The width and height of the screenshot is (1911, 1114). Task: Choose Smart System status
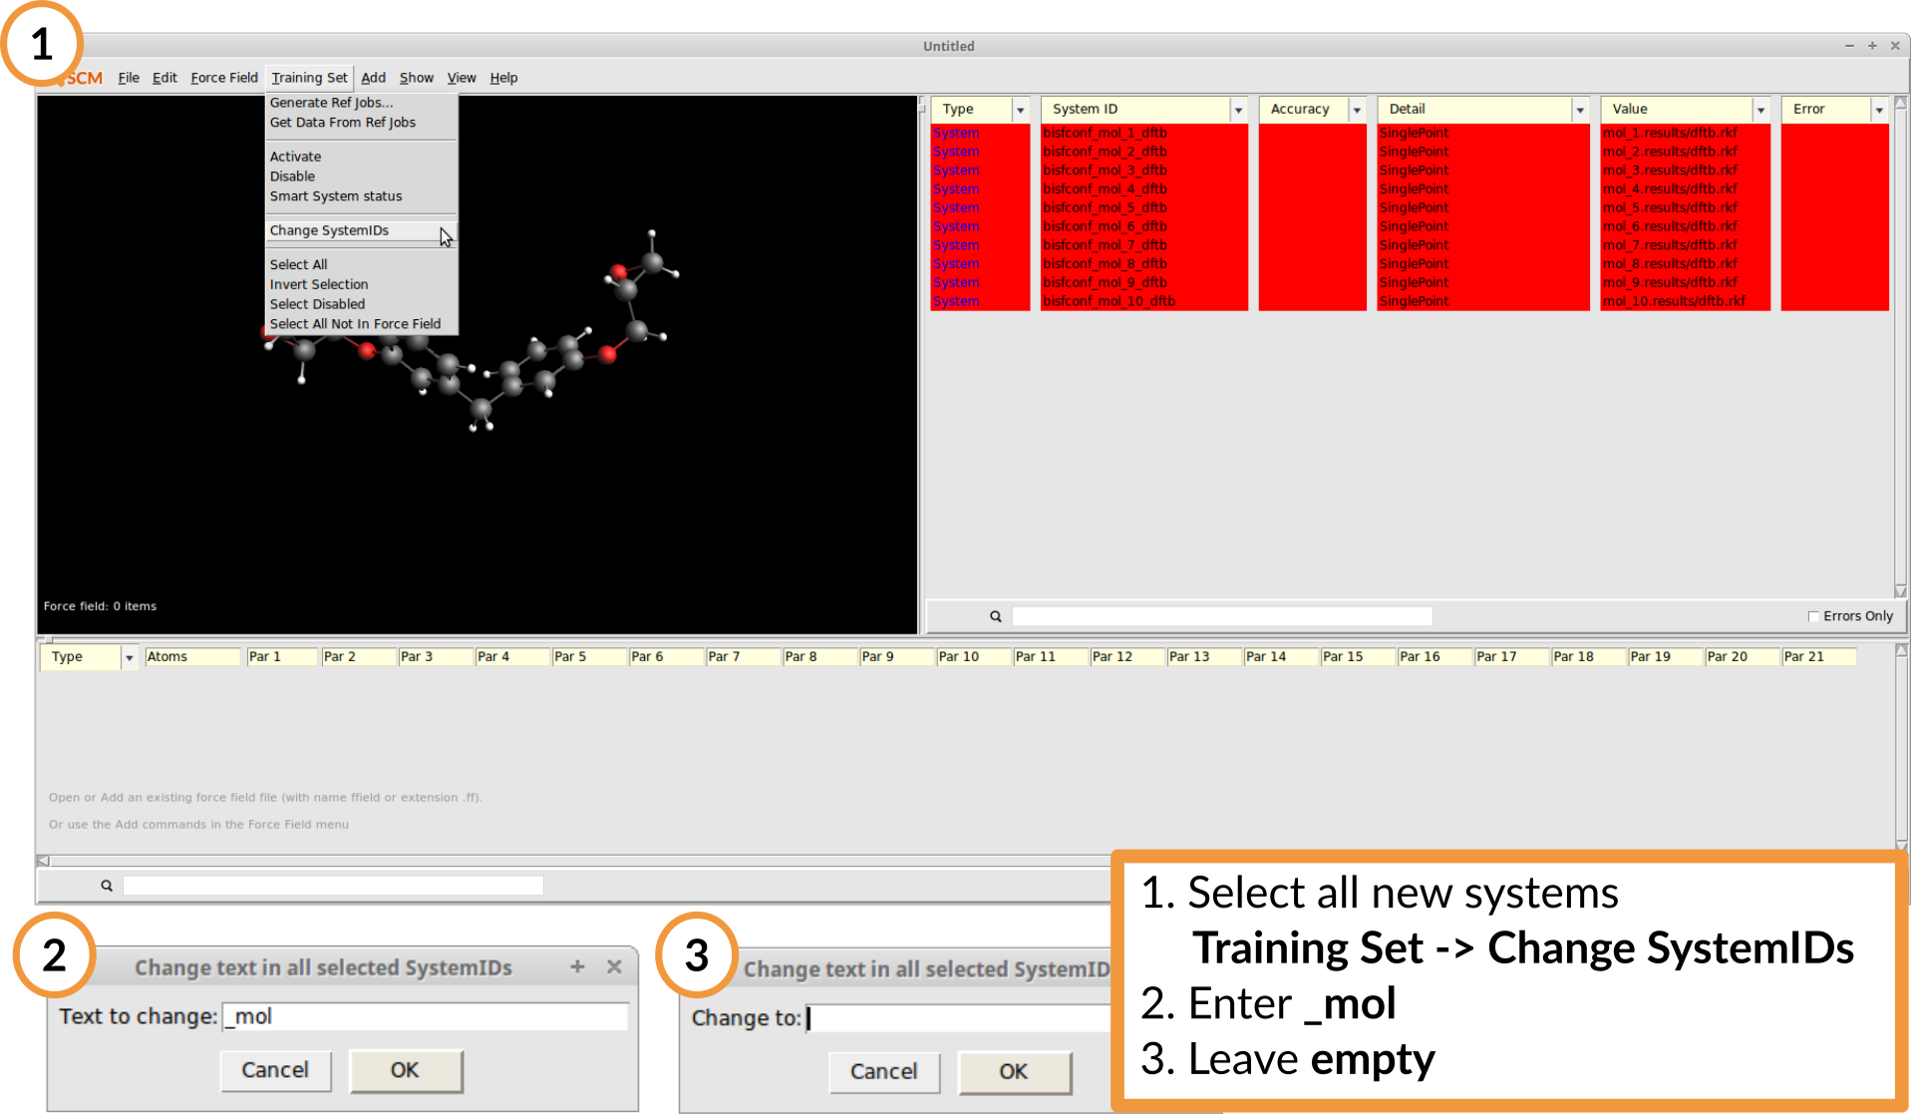tap(361, 196)
